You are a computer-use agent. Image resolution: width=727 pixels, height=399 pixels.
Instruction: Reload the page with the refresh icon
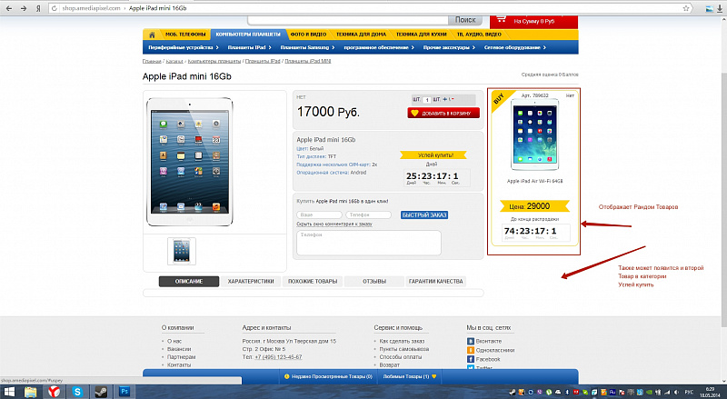tap(55, 8)
